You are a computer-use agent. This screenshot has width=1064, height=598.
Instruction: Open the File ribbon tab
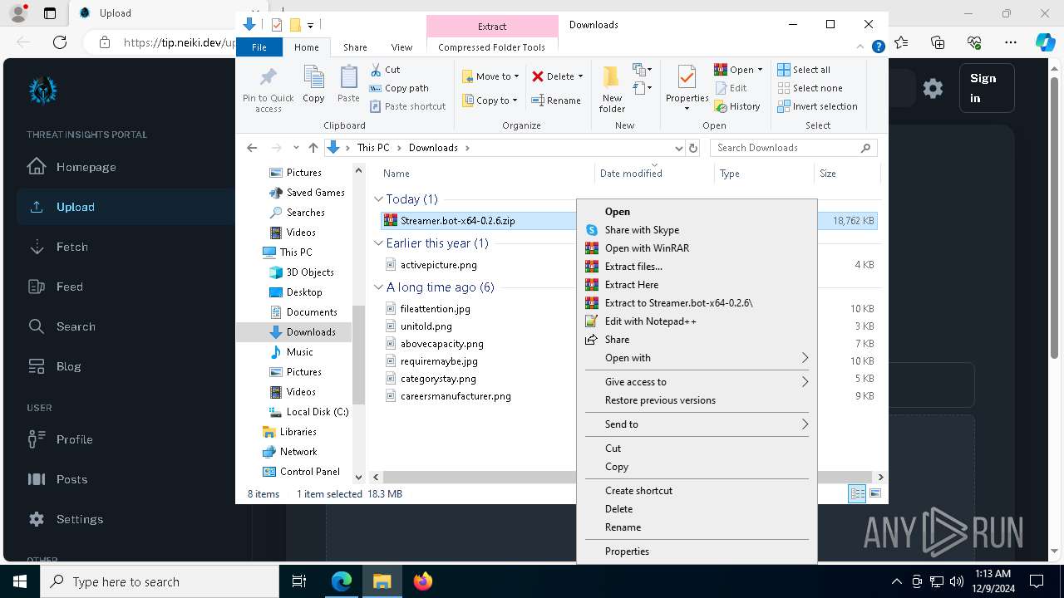click(x=259, y=47)
